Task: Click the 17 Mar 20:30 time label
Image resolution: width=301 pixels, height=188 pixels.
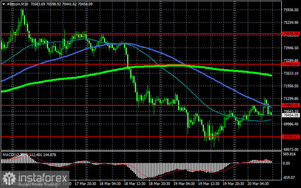Action: pos(86,184)
